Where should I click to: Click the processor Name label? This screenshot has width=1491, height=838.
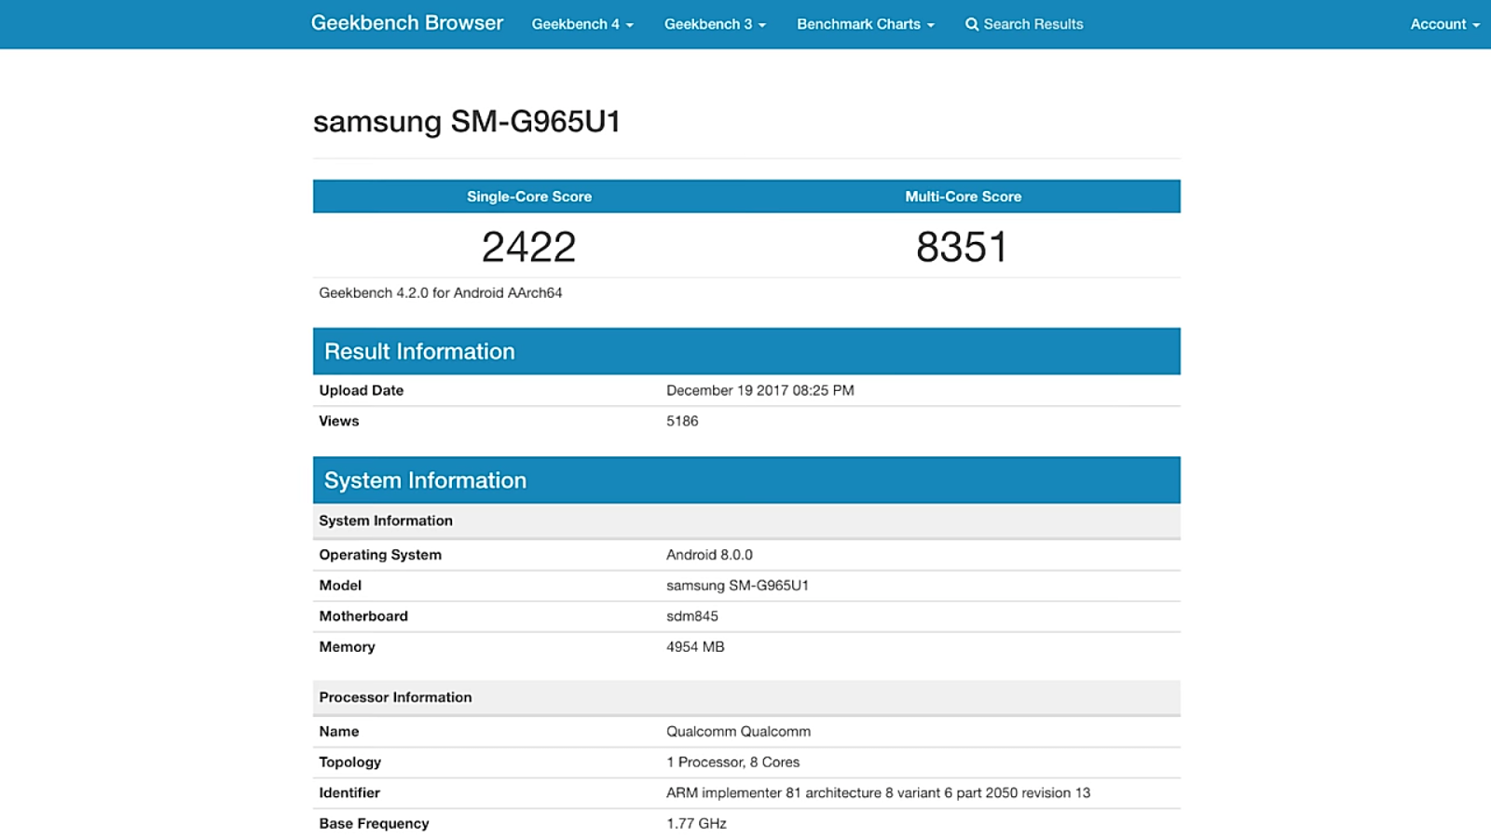click(x=339, y=732)
